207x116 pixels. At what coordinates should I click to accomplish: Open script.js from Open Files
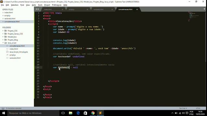click(x=7, y=15)
